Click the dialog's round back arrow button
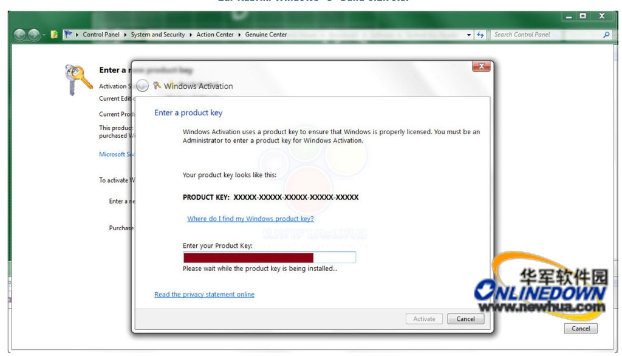This screenshot has height=356, width=622. (x=142, y=86)
